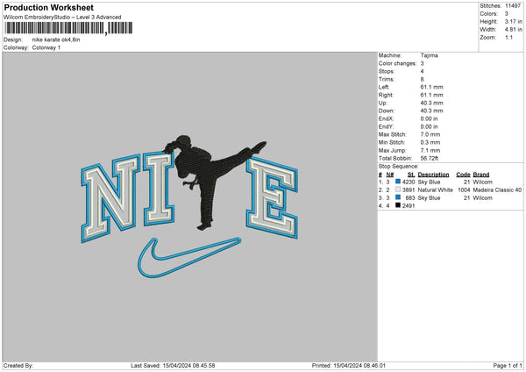Screen dimensions: 526x372
Task: Click the blue swoosh outline in the design
Action: (188, 258)
